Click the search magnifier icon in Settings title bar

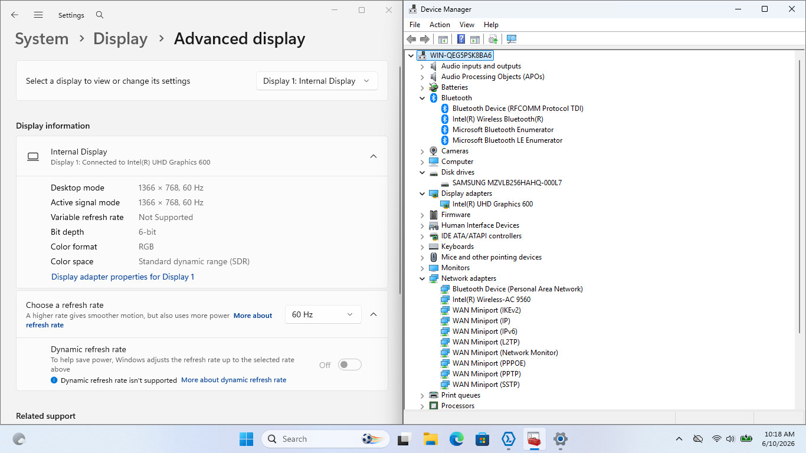point(100,15)
